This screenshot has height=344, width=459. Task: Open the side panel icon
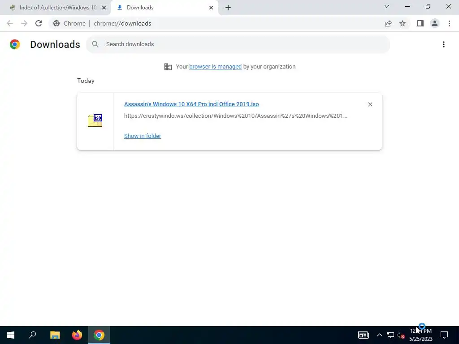(420, 23)
